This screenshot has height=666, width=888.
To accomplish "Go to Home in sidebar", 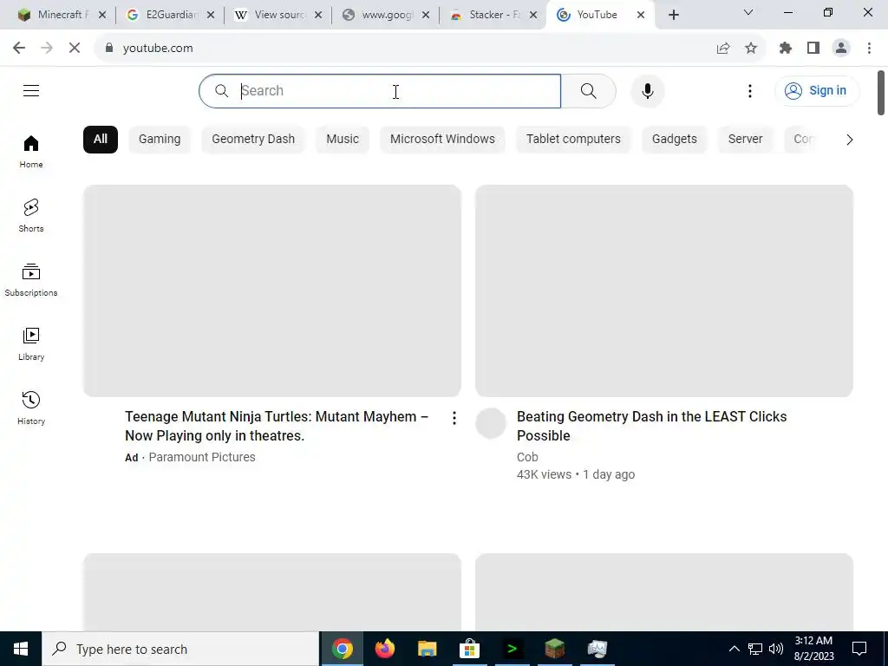I will click(31, 152).
